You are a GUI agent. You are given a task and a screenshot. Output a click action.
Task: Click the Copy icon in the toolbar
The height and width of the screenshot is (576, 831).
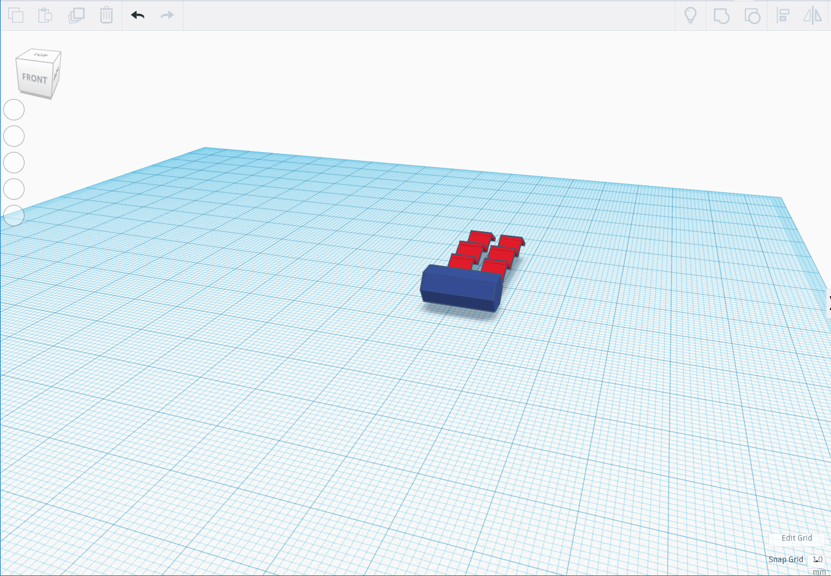16,15
